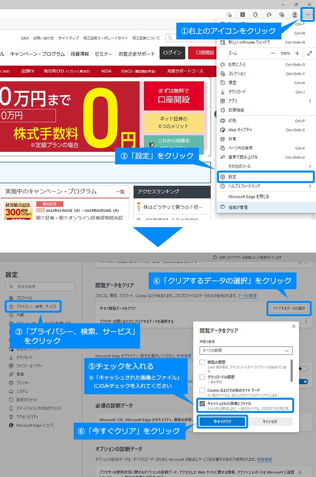Select ページ内の検索 in the Edge menu
Viewport: 316px width, 477px height.
(x=266, y=148)
